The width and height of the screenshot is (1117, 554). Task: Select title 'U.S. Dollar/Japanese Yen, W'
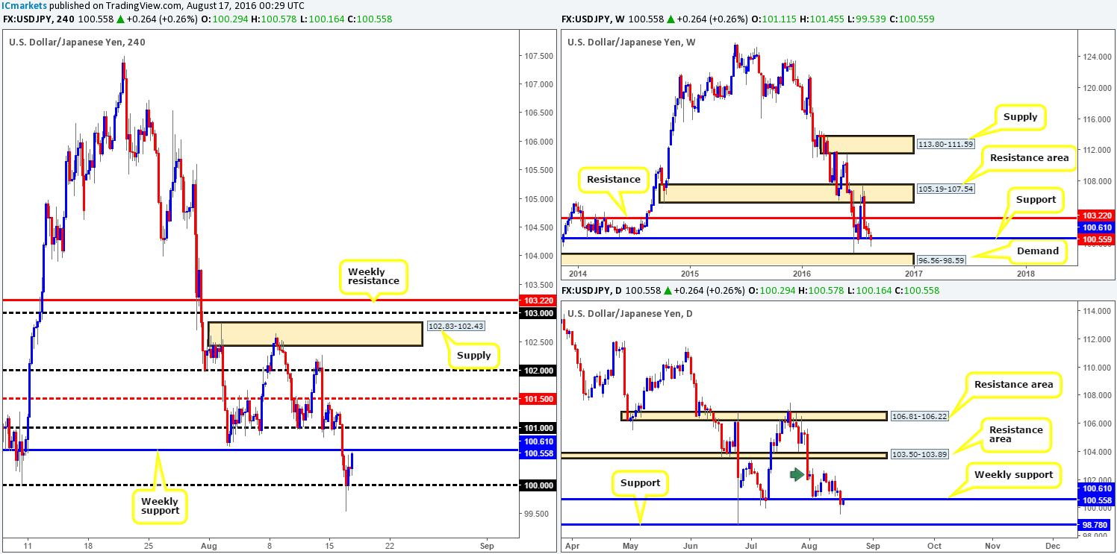pyautogui.click(x=632, y=42)
